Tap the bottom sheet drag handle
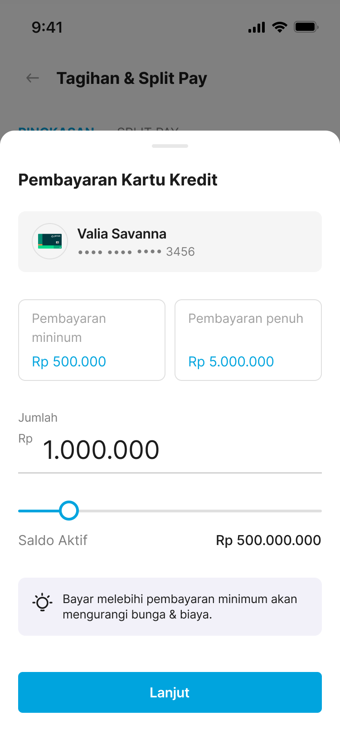340x740 pixels. coord(170,146)
